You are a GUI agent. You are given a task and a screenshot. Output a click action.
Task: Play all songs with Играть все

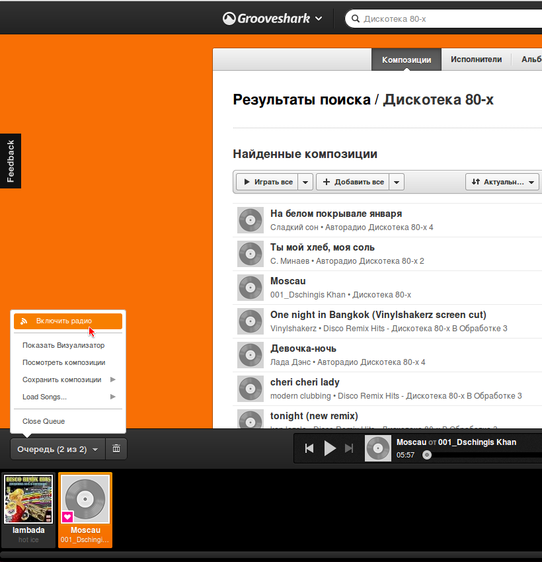pos(268,182)
